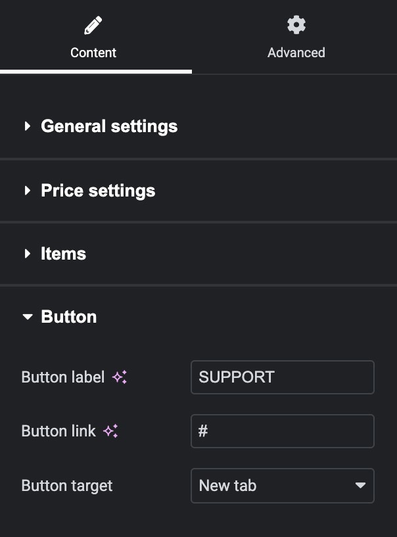The height and width of the screenshot is (537, 397).
Task: Switch to the Advanced tab label
Action: coord(296,53)
